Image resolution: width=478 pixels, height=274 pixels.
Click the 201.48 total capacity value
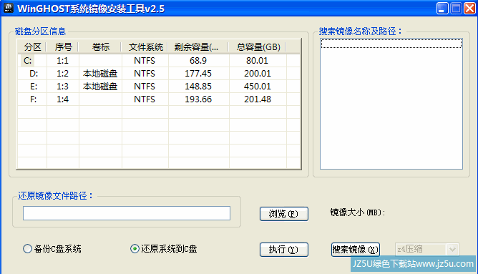[258, 99]
